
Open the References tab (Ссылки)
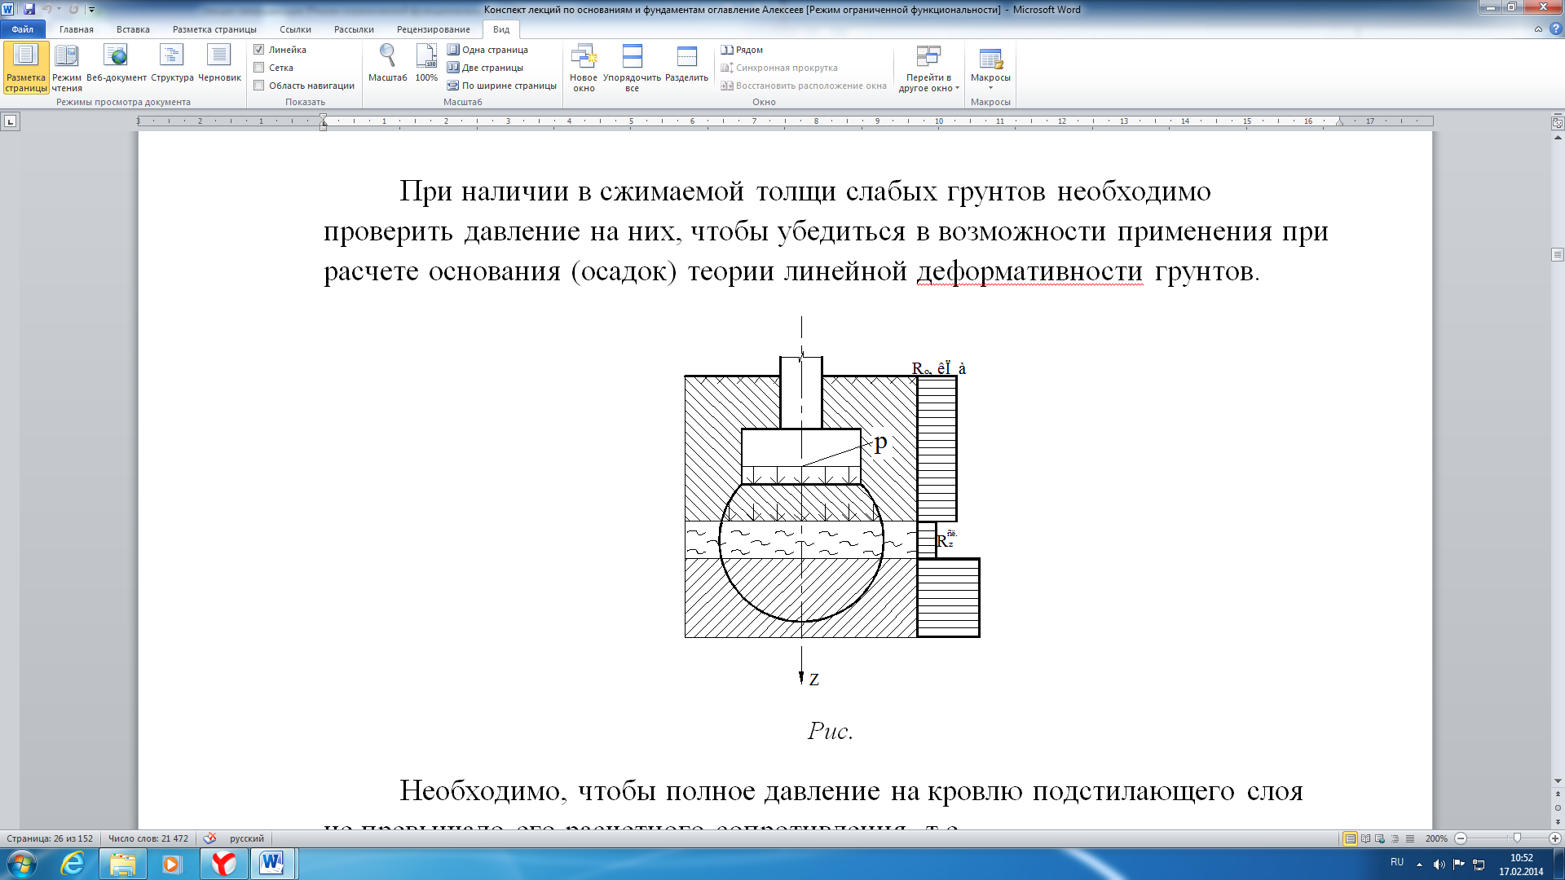pyautogui.click(x=295, y=29)
